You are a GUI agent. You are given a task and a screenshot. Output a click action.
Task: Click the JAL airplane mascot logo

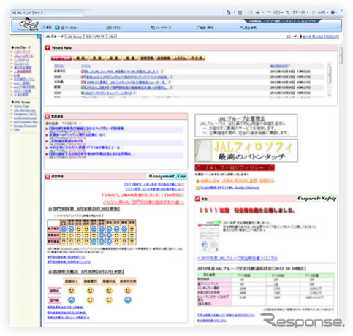click(29, 25)
